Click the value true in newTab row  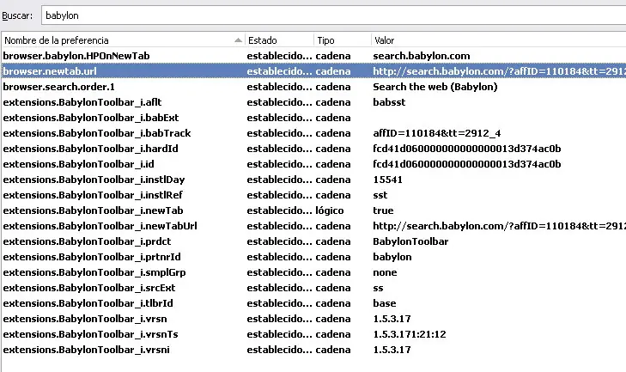click(383, 210)
